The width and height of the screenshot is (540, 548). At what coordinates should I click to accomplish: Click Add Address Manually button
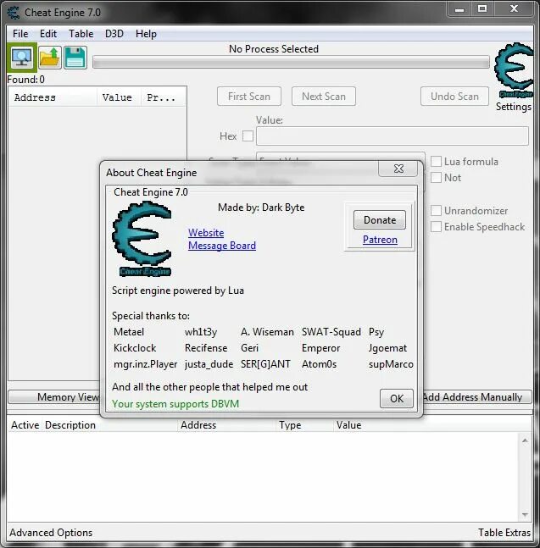pyautogui.click(x=477, y=397)
